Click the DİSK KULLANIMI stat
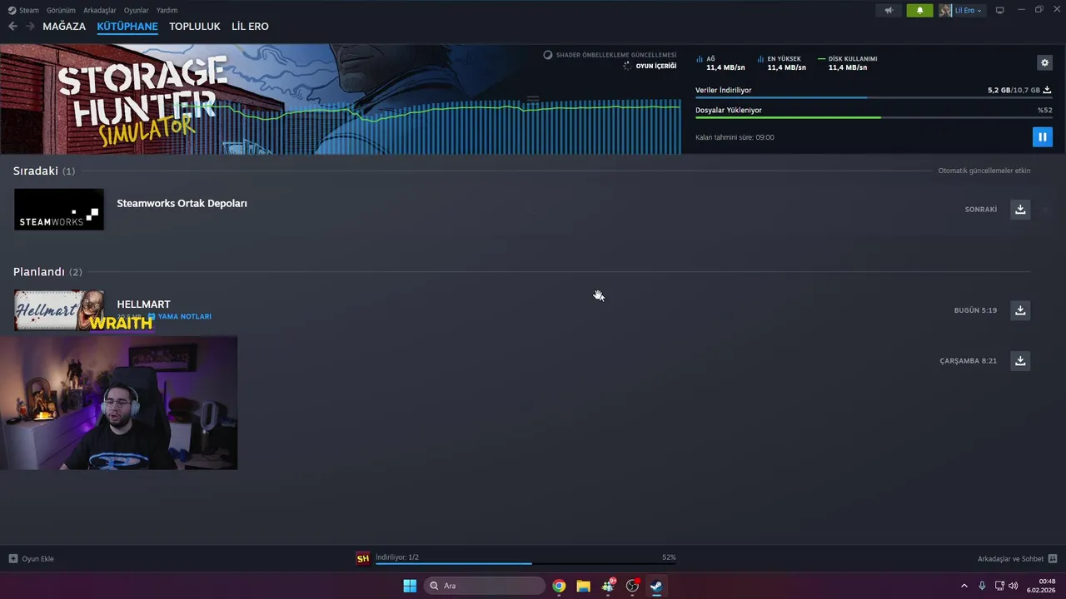This screenshot has width=1066, height=599. click(x=848, y=63)
